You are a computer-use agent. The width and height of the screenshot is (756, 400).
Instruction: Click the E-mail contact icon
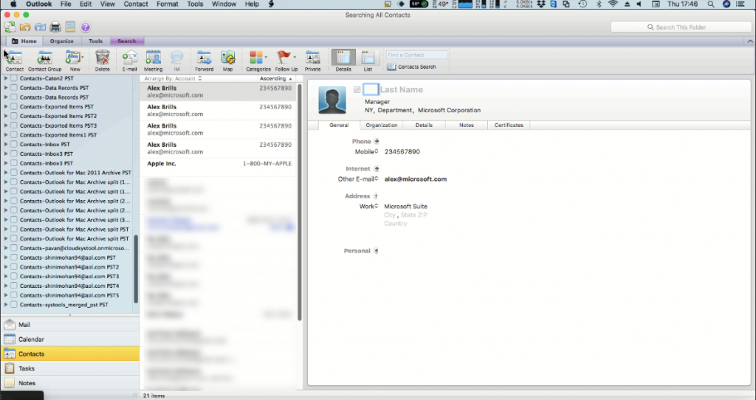click(130, 61)
